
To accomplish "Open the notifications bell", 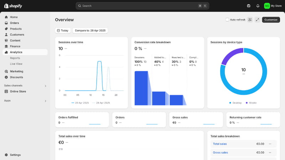I will (x=258, y=6).
